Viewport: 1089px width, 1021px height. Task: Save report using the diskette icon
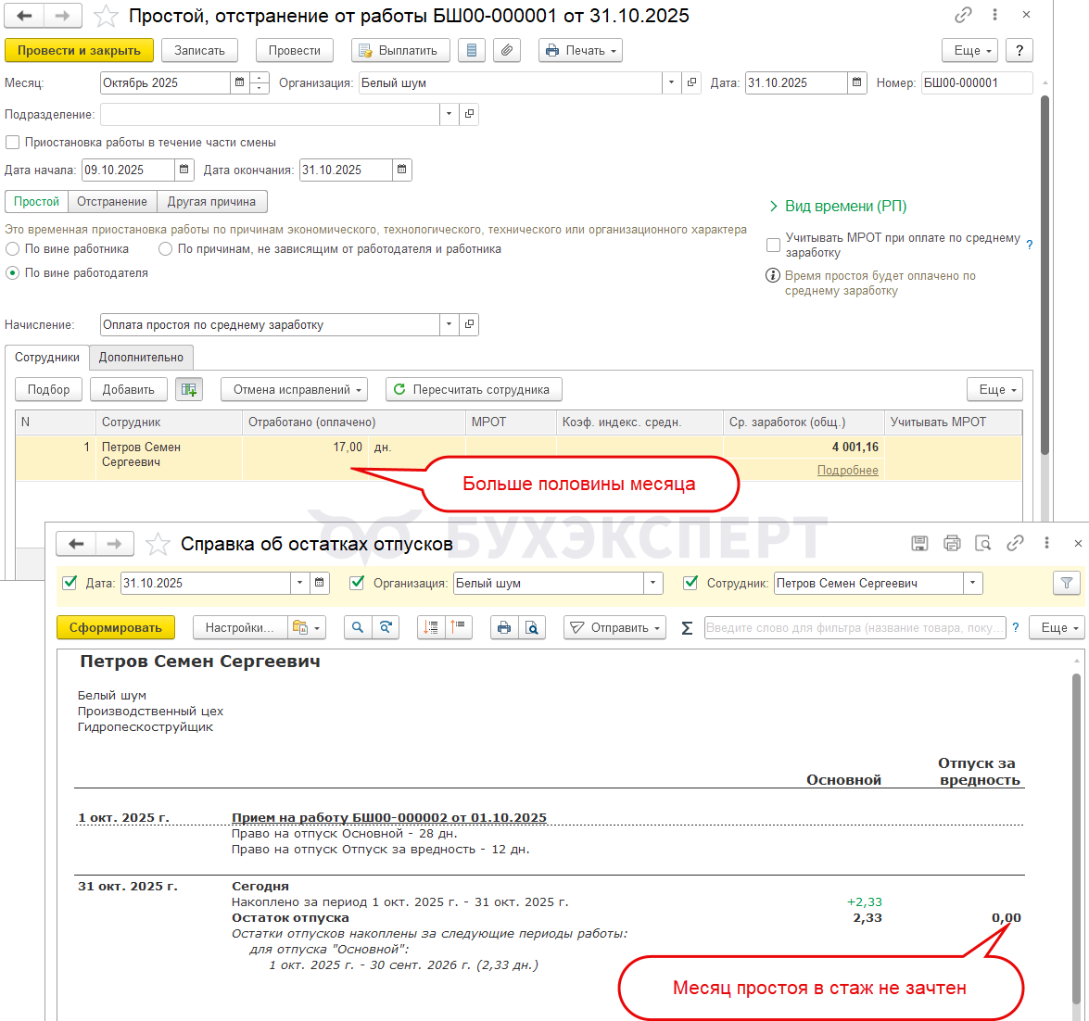pyautogui.click(x=919, y=544)
